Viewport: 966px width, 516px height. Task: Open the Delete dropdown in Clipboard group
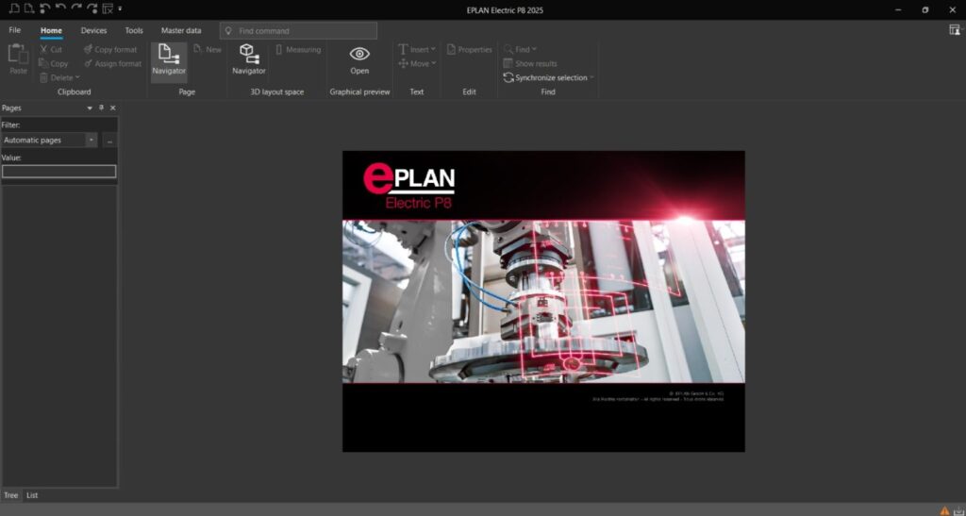coord(59,77)
